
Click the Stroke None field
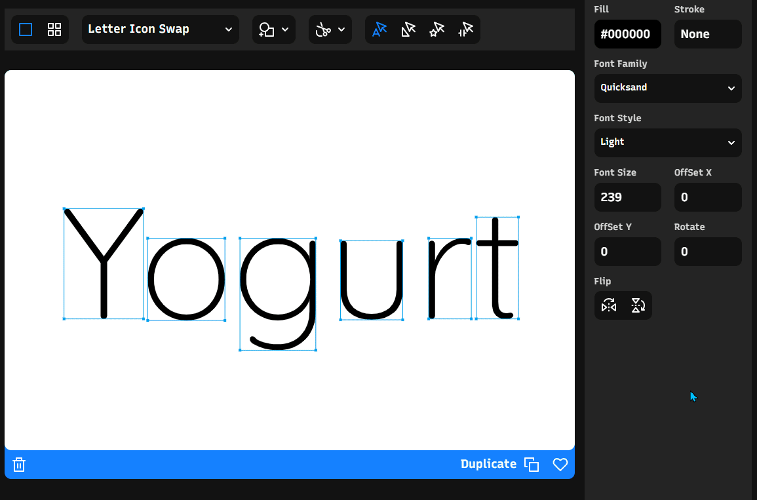tap(708, 34)
